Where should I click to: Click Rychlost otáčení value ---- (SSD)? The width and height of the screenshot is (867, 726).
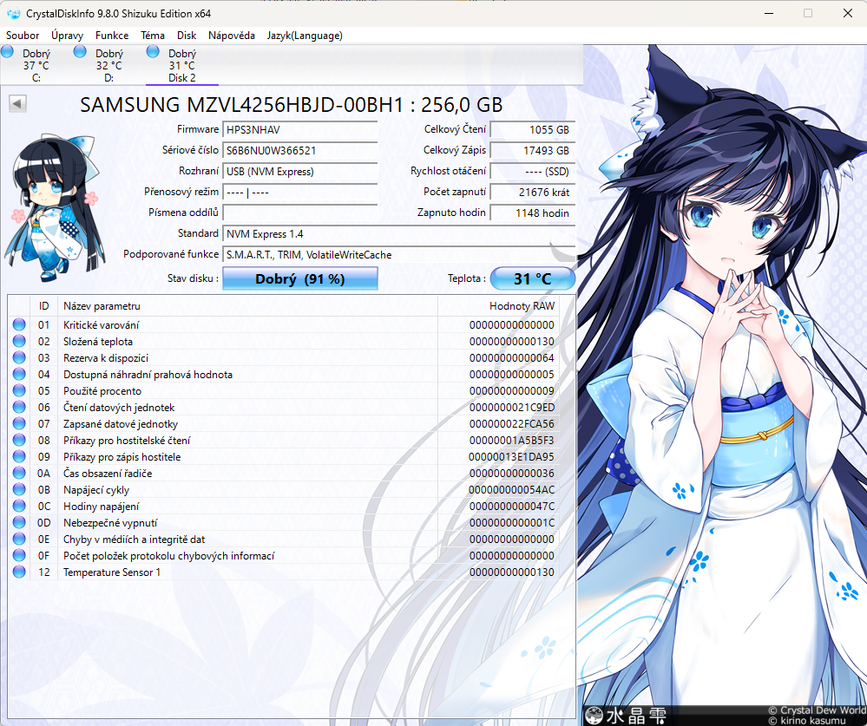(533, 171)
